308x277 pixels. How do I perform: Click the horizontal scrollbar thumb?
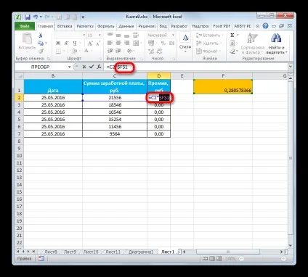(x=228, y=252)
